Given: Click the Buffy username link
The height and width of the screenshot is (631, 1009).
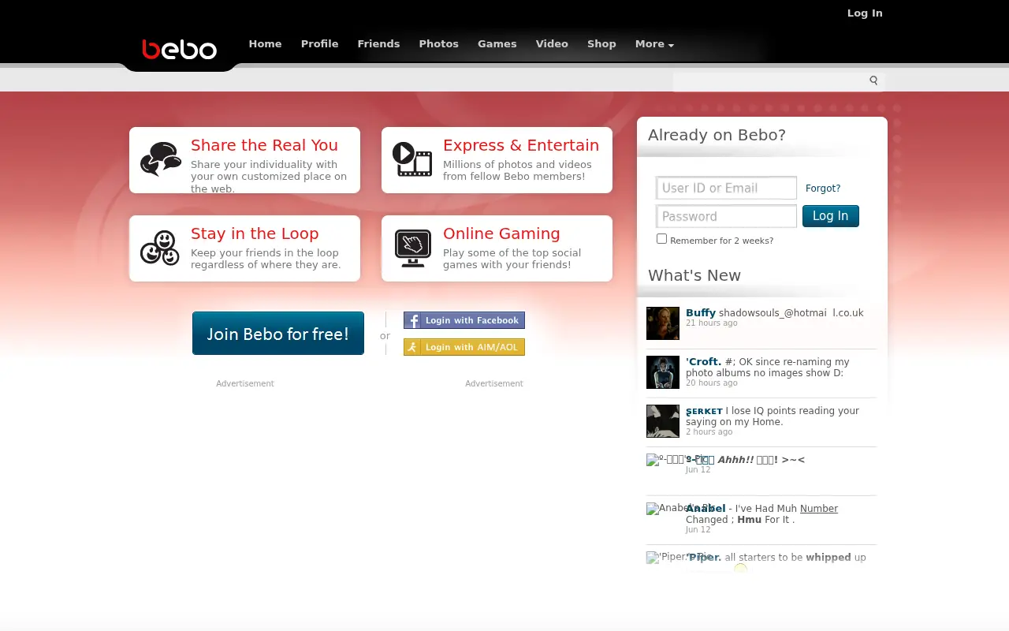Looking at the screenshot, I should (x=701, y=313).
